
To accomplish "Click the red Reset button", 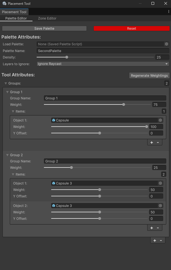I will point(132,28).
